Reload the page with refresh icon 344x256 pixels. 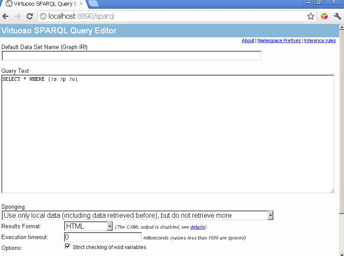[29, 16]
